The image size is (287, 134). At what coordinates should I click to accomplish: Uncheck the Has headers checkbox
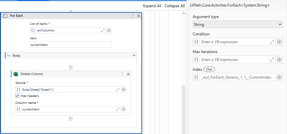pyautogui.click(x=18, y=96)
